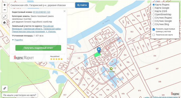Image resolution: width=181 pixels, height=98 pixels.
Task: Click parcel 620 next to highlighted plot
Action: tap(99, 57)
